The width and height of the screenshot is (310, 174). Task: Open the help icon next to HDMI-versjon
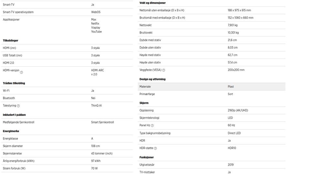click(x=22, y=72)
